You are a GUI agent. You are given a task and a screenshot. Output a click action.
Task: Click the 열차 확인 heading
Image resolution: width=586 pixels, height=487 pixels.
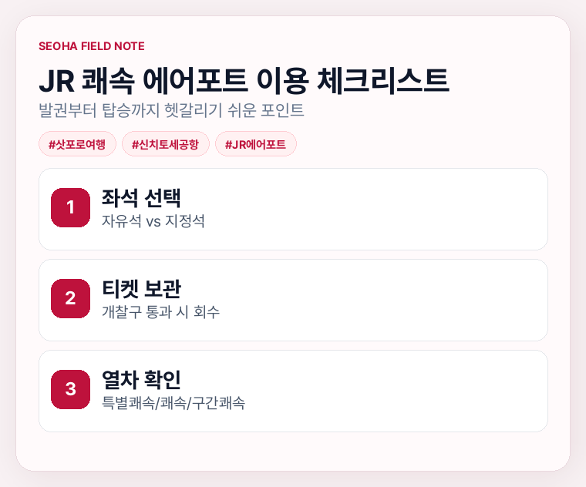[x=141, y=379]
